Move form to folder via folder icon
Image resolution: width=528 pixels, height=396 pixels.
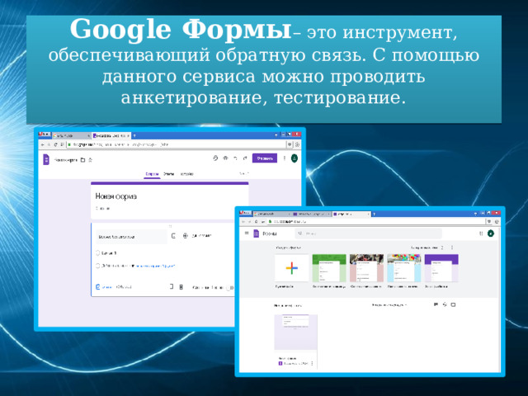[82, 160]
